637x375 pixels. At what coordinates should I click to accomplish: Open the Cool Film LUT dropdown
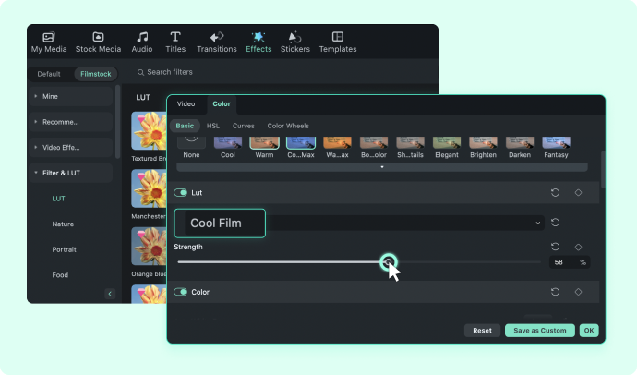(359, 223)
